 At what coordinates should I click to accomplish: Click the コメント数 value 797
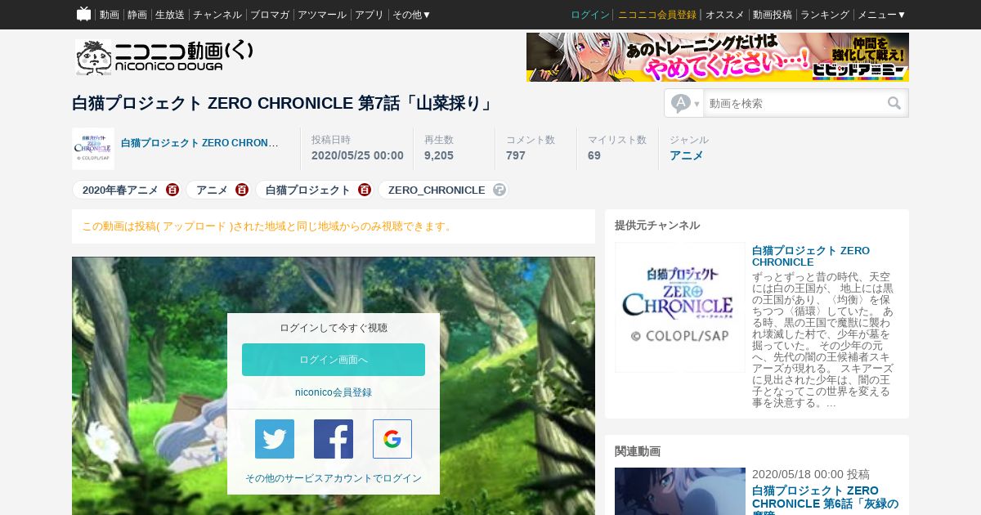click(x=516, y=155)
